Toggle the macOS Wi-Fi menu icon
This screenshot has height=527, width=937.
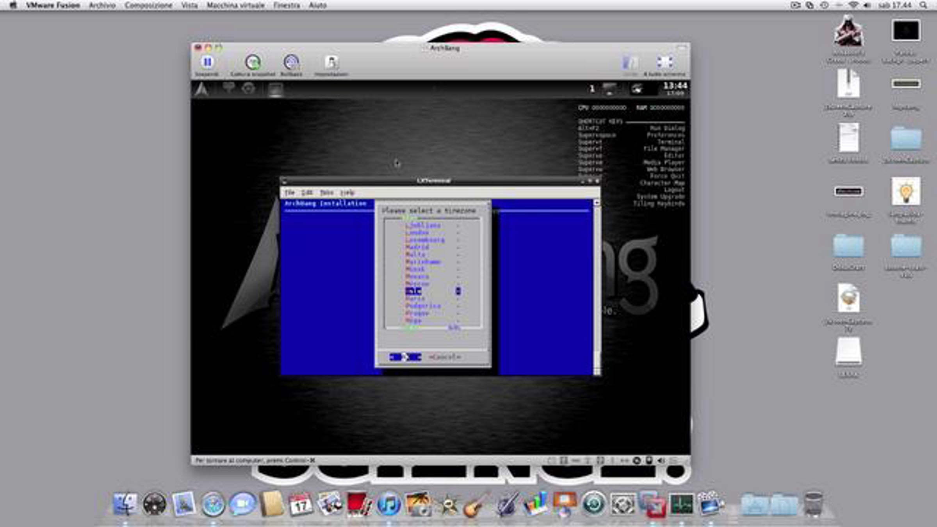(x=853, y=5)
